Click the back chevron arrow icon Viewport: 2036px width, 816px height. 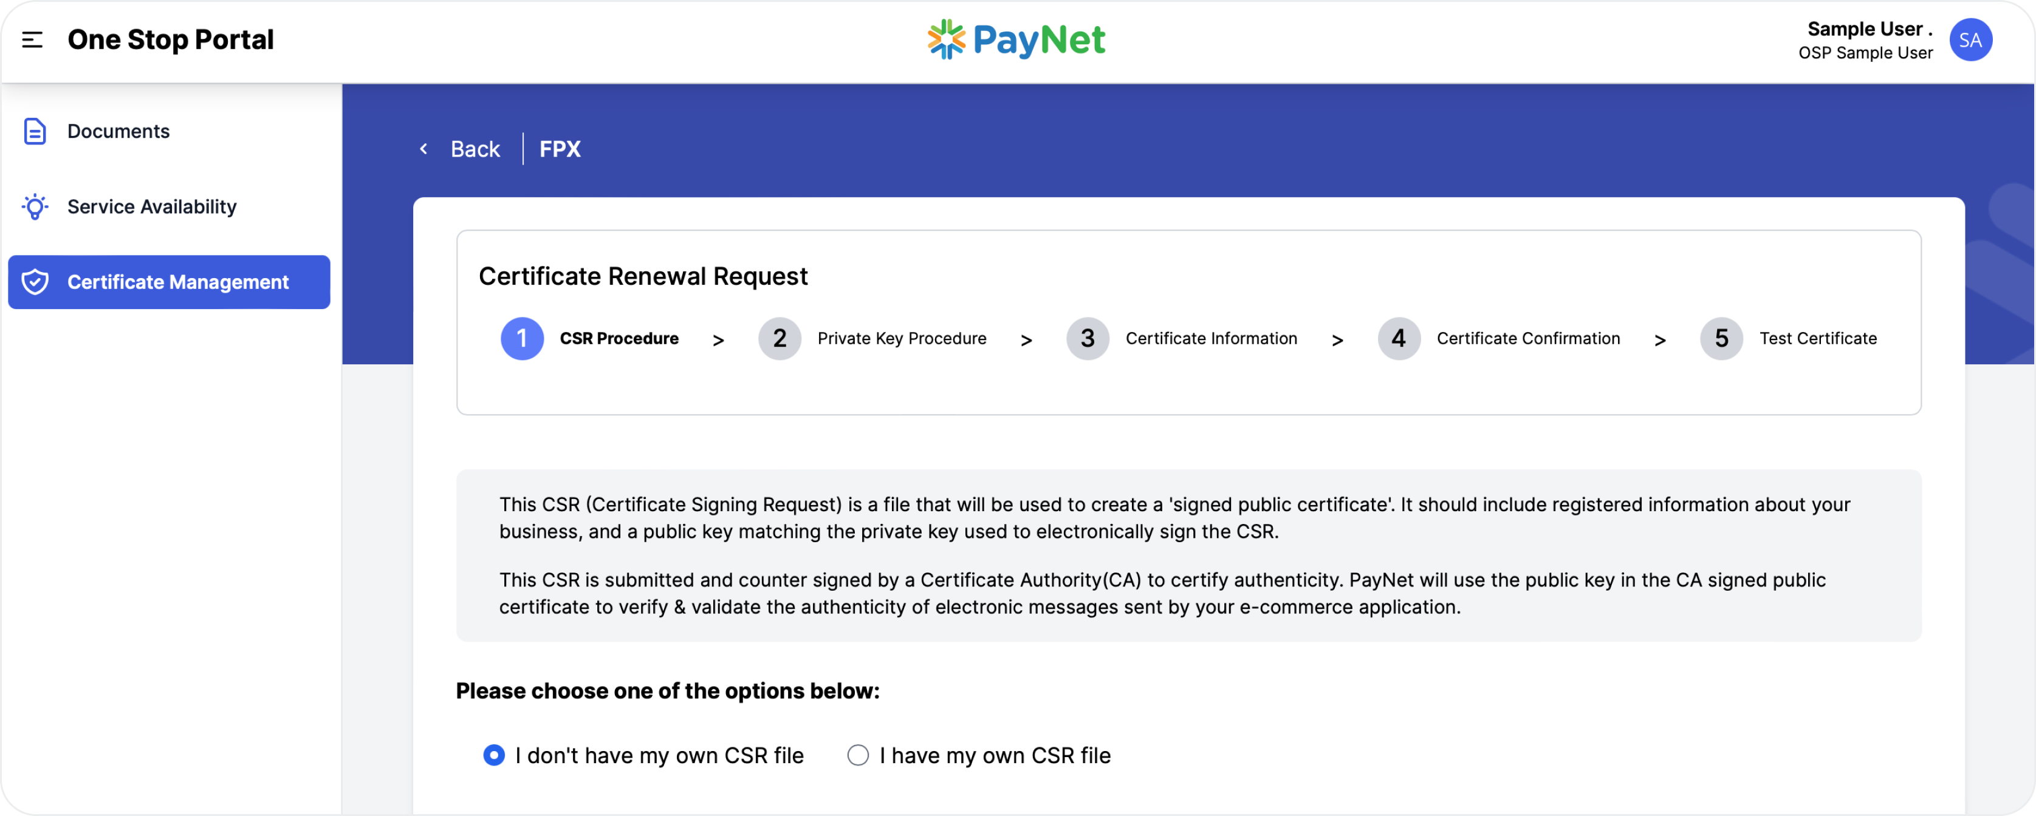pyautogui.click(x=423, y=149)
